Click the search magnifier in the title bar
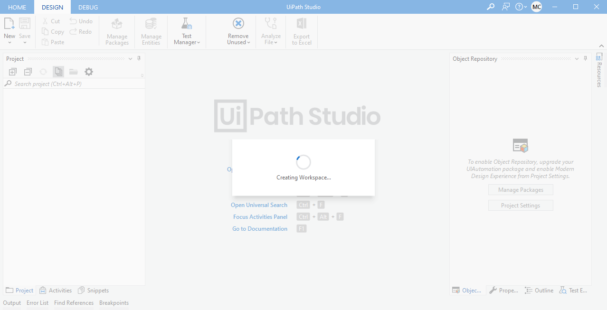607x310 pixels. click(x=491, y=7)
